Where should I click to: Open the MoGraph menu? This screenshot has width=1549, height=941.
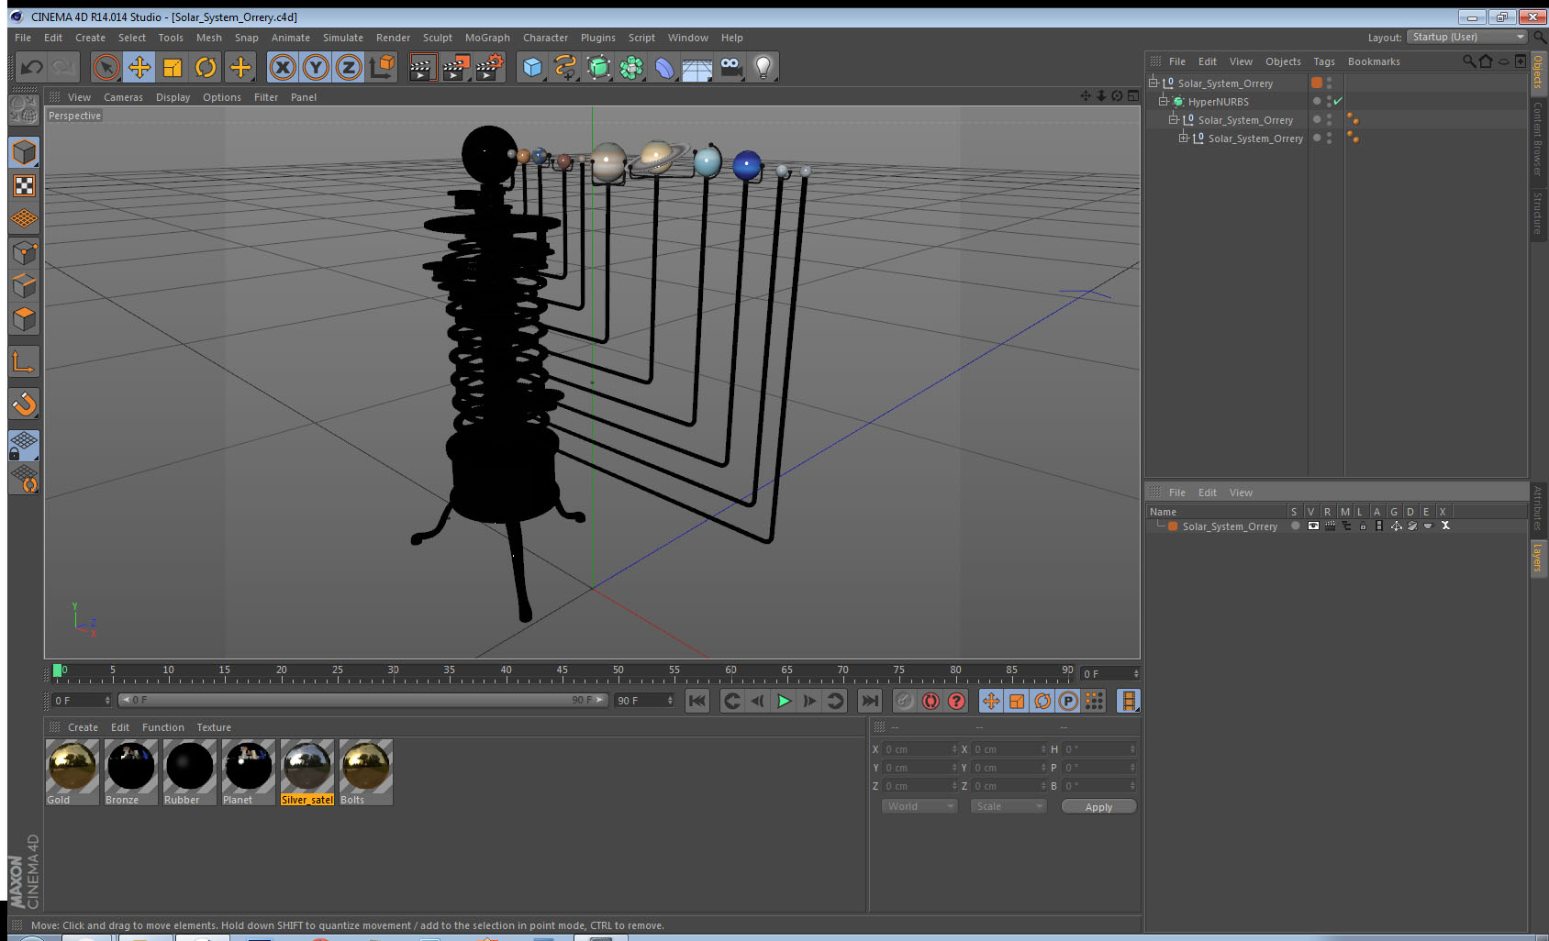(x=487, y=38)
